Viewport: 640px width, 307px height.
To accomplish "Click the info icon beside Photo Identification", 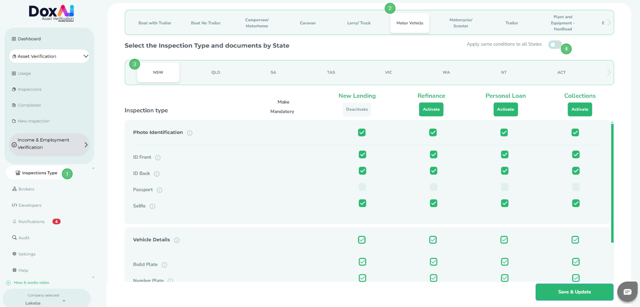I will (190, 133).
